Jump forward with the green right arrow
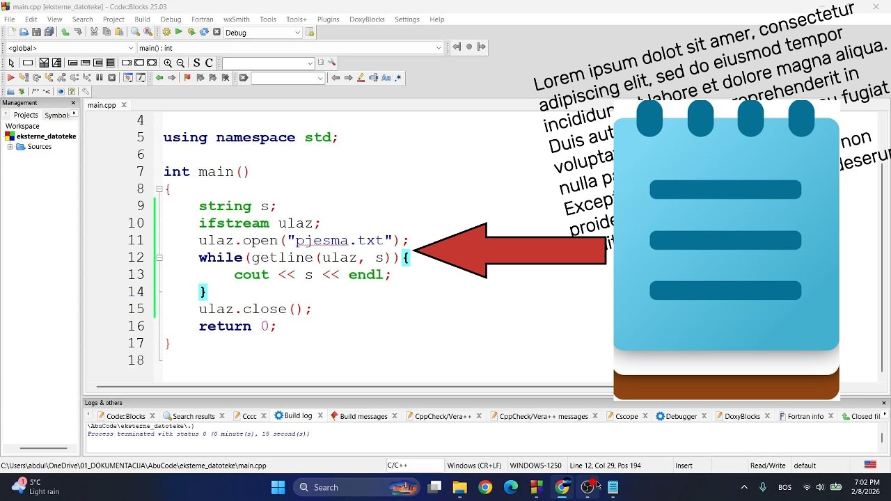This screenshot has width=891, height=501. tap(171, 77)
